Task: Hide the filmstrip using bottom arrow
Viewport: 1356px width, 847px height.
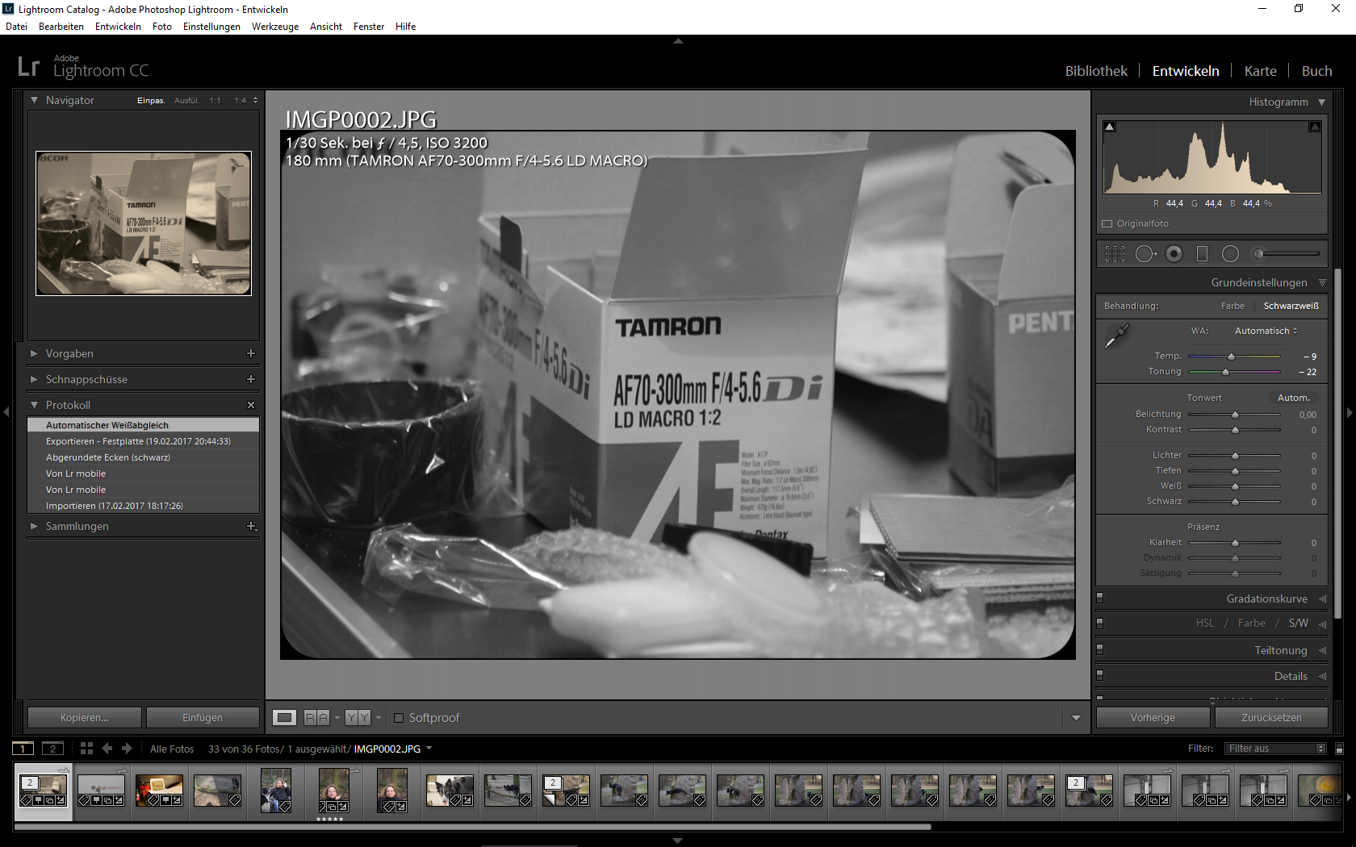Action: (x=678, y=841)
